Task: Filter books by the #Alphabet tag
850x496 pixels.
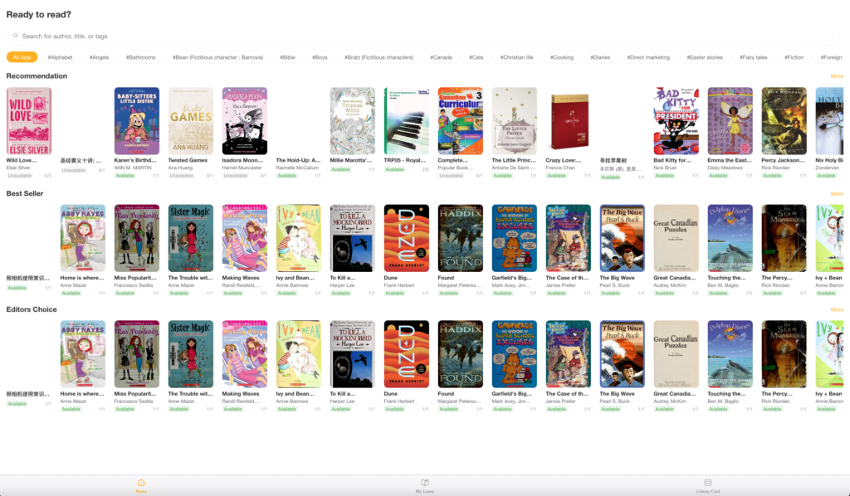Action: pyautogui.click(x=60, y=57)
